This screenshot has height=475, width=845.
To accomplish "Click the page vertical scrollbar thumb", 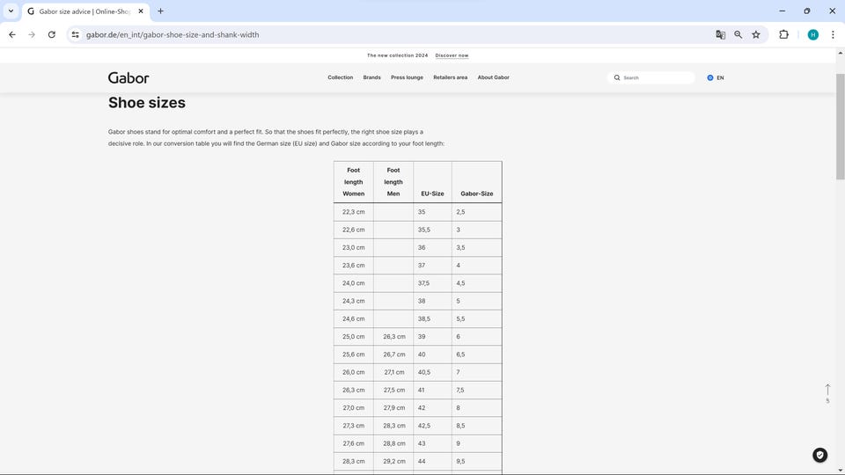I will (840, 127).
